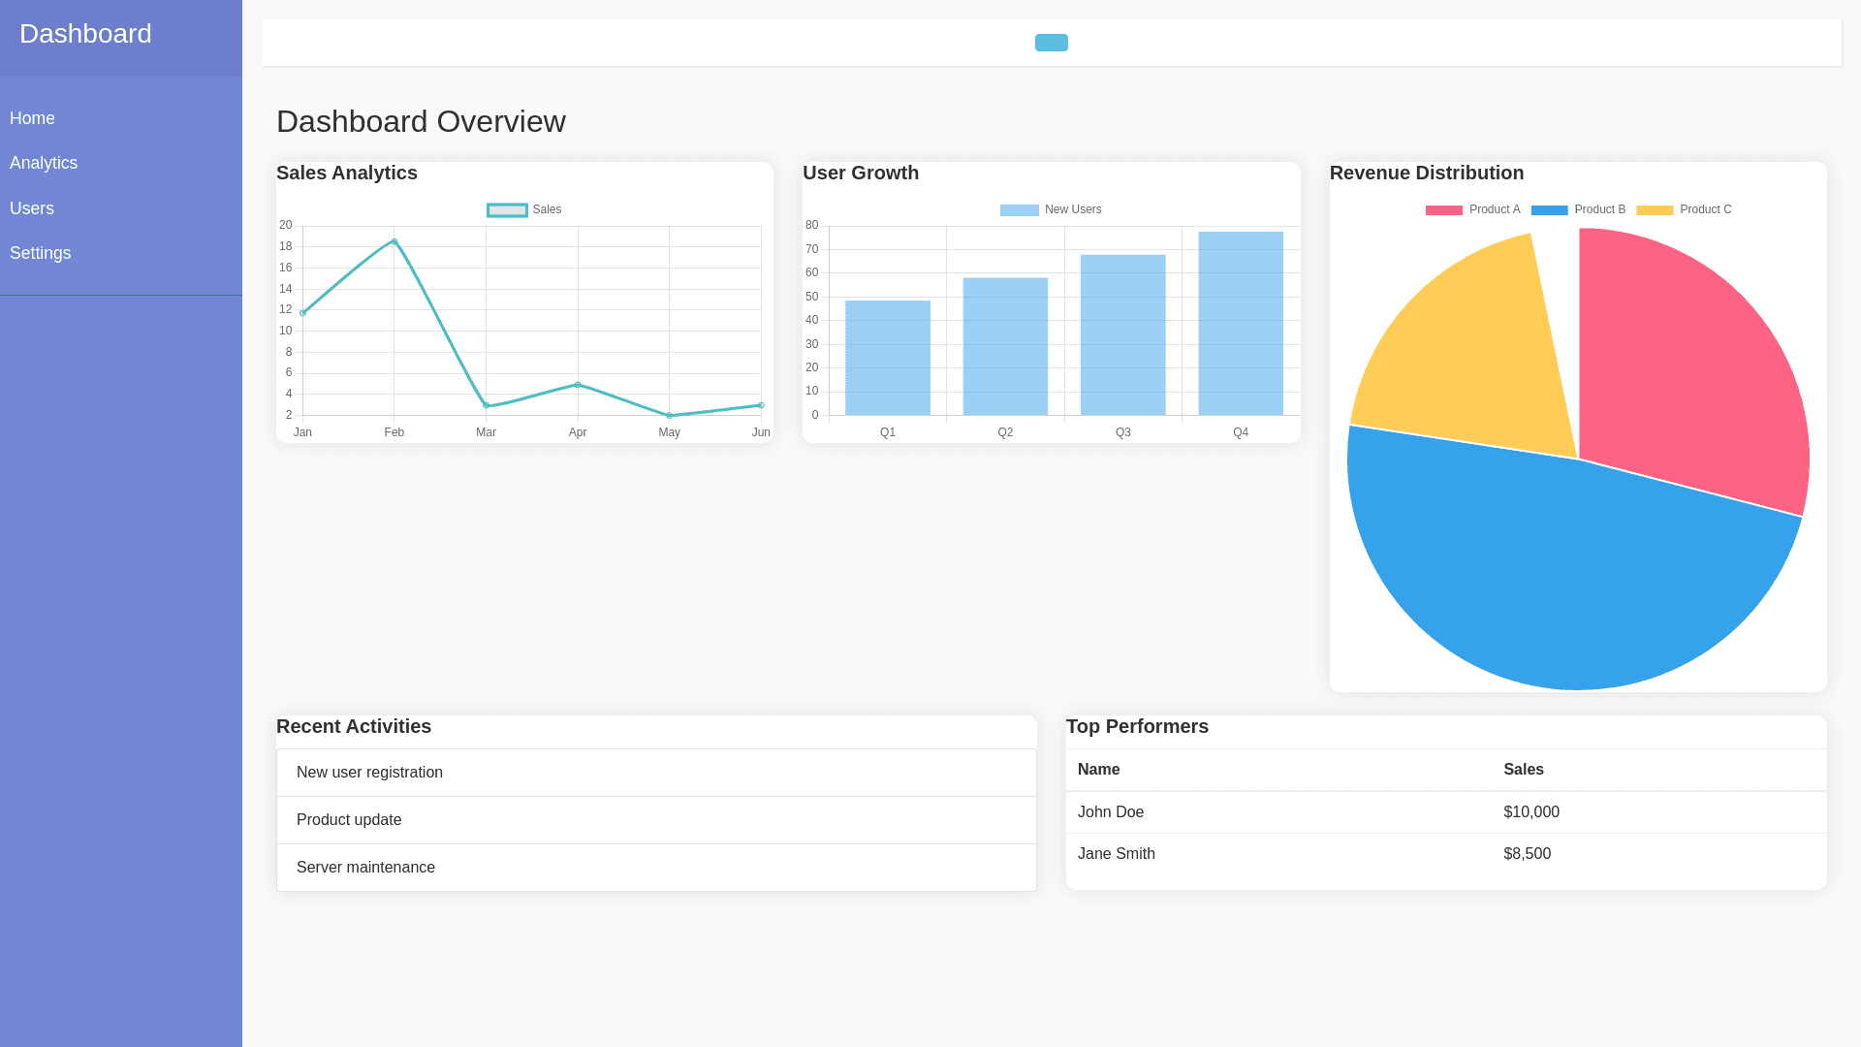Click the Dashboard brand title

(x=85, y=34)
